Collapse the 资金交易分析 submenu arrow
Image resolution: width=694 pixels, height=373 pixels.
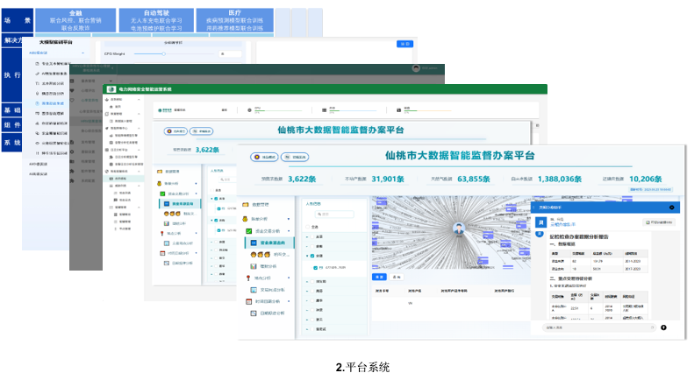click(x=290, y=230)
